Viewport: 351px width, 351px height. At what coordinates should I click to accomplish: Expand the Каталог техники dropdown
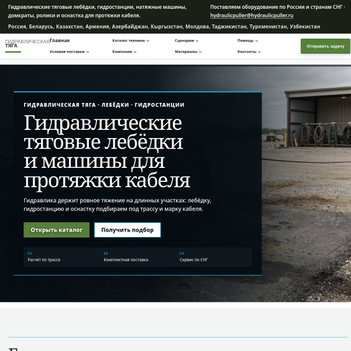tap(130, 40)
